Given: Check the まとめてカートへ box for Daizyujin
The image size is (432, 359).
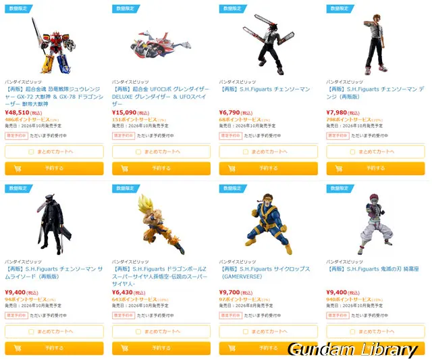Looking at the screenshot, I should [31, 151].
